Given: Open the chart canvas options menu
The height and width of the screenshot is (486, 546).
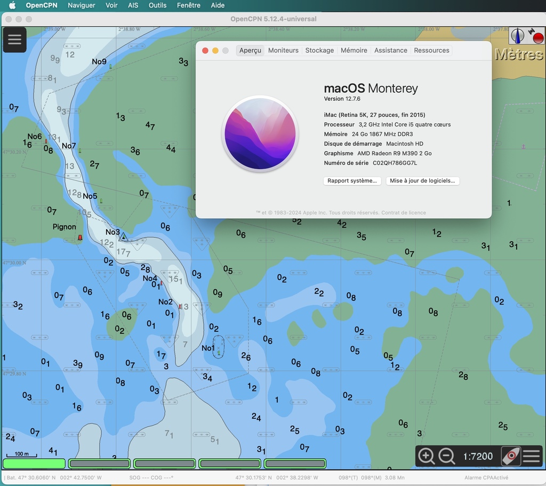Looking at the screenshot, I should coord(531,456).
